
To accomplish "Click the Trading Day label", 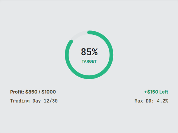I will [x=25, y=101].
